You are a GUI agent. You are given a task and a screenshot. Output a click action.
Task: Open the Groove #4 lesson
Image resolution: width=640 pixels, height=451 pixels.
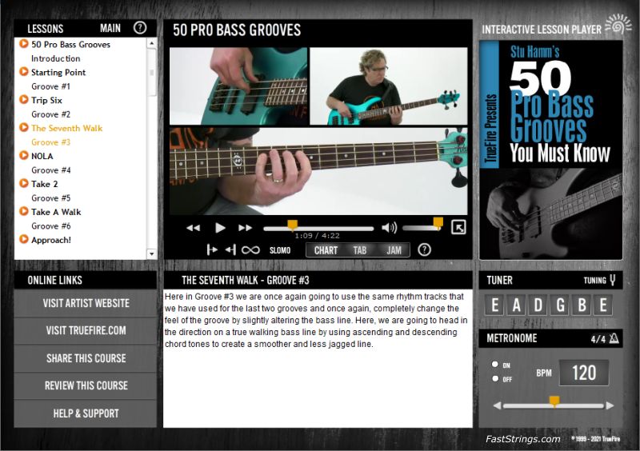click(x=50, y=170)
